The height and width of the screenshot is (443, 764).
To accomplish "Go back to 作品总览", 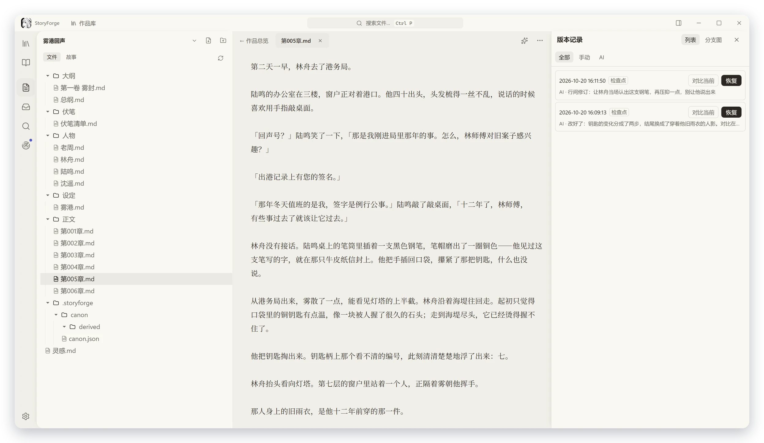I will [x=254, y=41].
